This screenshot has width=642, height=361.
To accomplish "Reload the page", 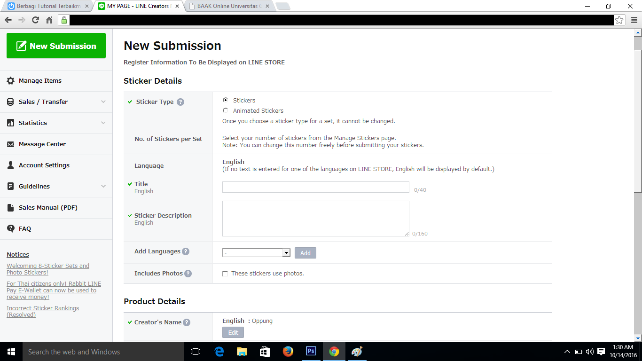I will coord(35,20).
